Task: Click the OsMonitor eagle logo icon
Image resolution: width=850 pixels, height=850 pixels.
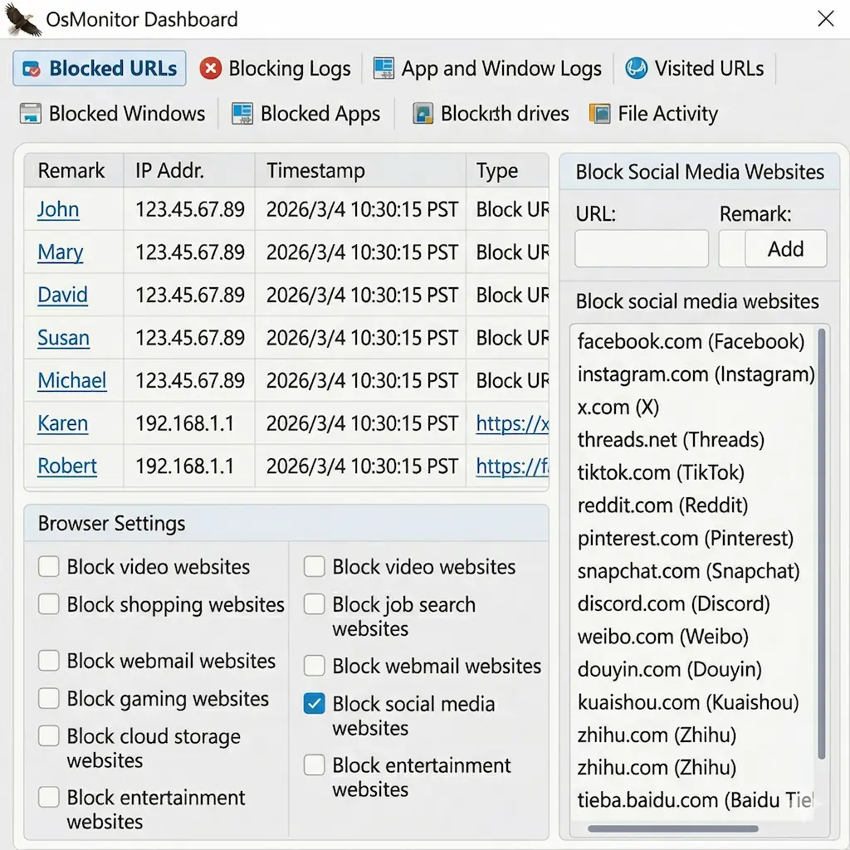Action: (22, 19)
